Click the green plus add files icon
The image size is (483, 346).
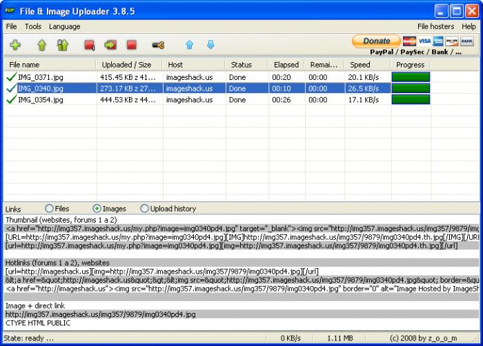tap(15, 45)
